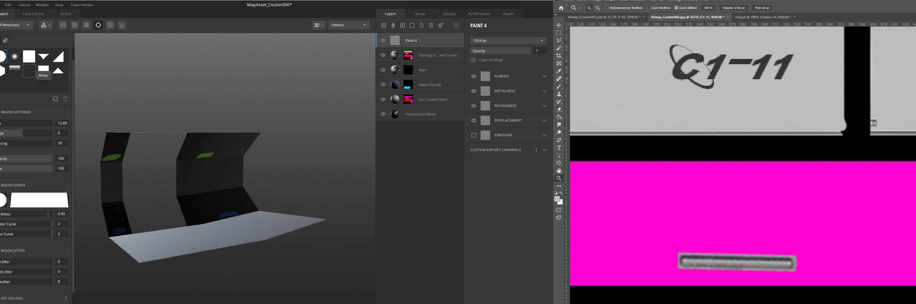Screen dimensions: 916x304
Task: Check the Redimensionner fenêtres option
Action: tap(607, 8)
